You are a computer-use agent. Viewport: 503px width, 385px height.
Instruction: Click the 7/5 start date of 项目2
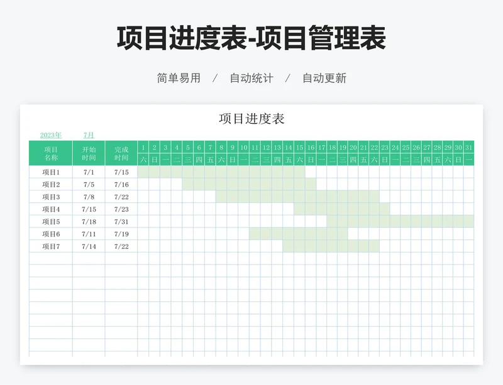87,184
